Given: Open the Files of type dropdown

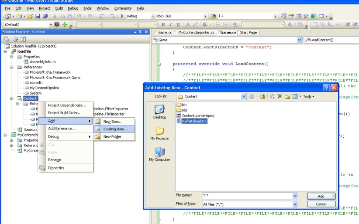Looking at the screenshot, I should tap(295, 204).
